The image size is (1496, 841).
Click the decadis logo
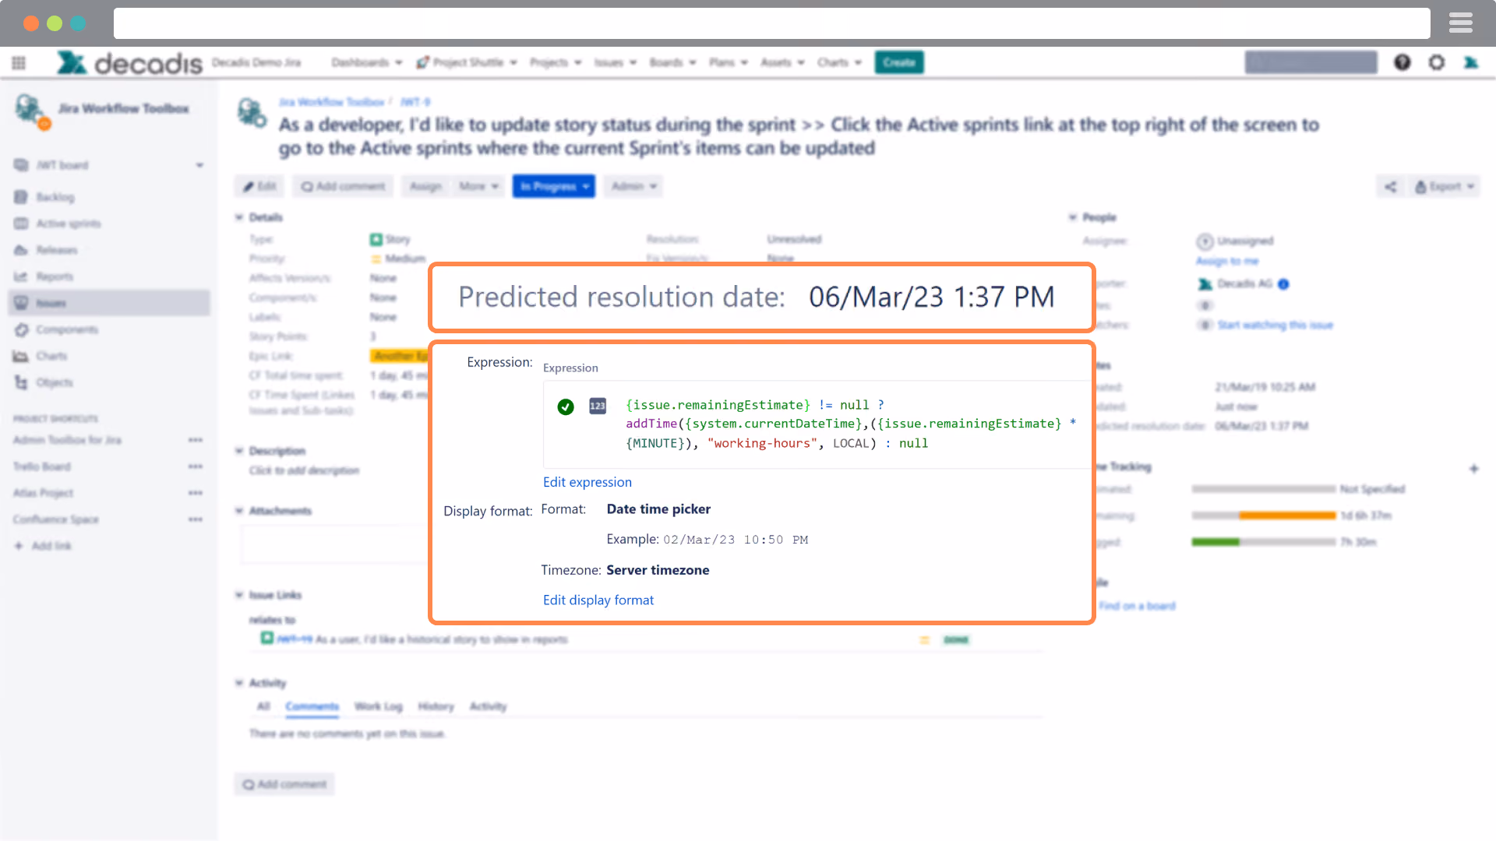[x=129, y=62]
